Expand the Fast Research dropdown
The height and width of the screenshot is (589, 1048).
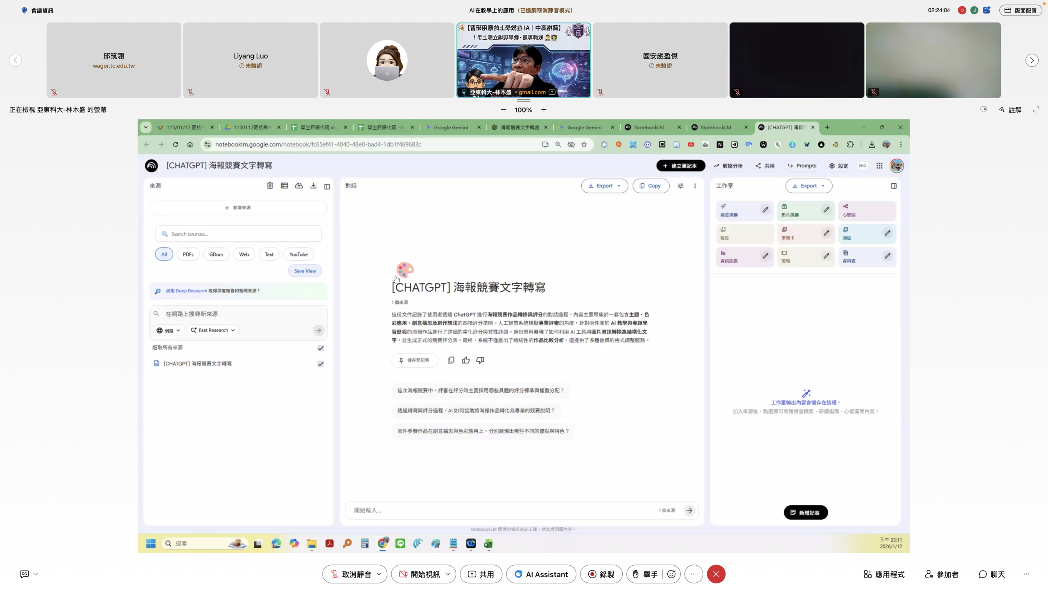(213, 330)
